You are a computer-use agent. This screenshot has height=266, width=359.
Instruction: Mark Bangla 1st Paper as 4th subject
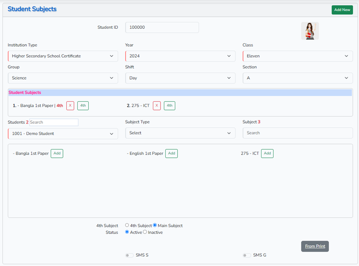click(x=83, y=106)
